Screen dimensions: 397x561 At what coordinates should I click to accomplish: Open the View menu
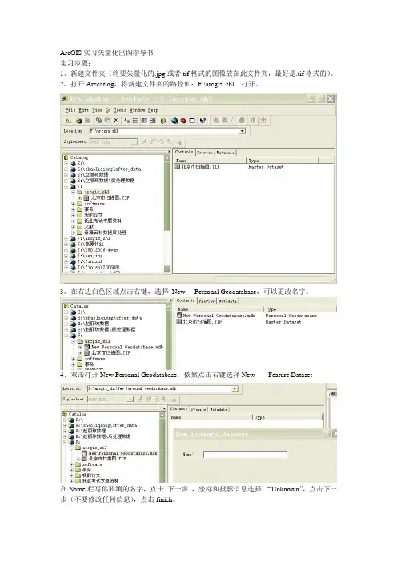(97, 109)
